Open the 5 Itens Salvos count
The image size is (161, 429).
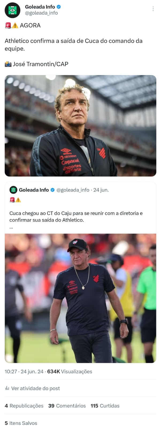(21, 423)
